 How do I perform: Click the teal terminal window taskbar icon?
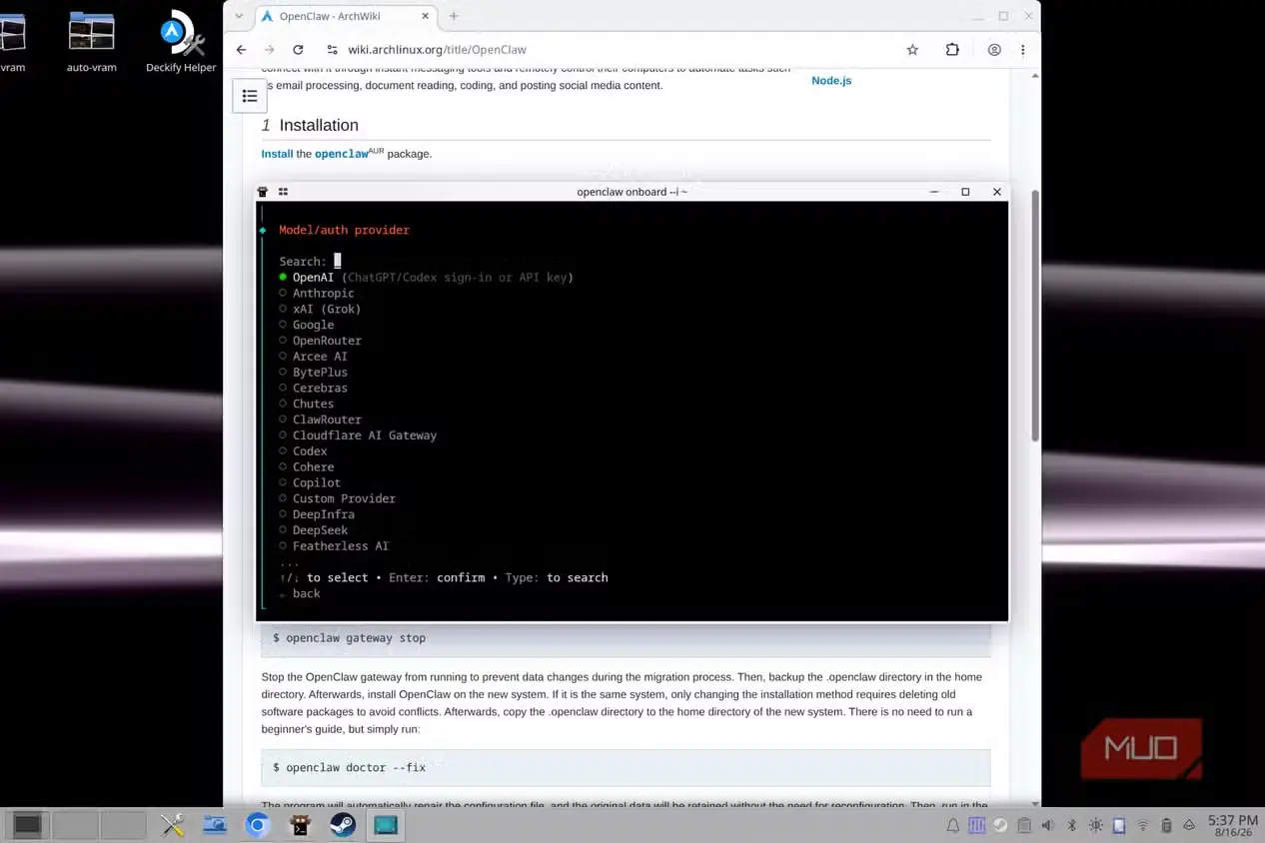point(386,825)
